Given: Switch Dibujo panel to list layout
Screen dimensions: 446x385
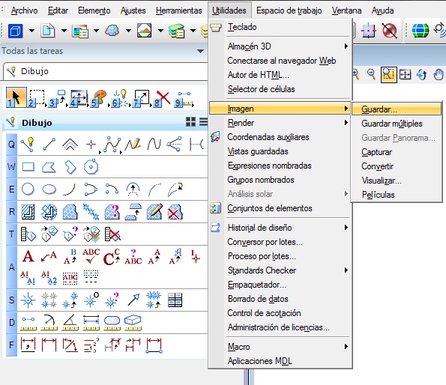Looking at the screenshot, I should 203,122.
